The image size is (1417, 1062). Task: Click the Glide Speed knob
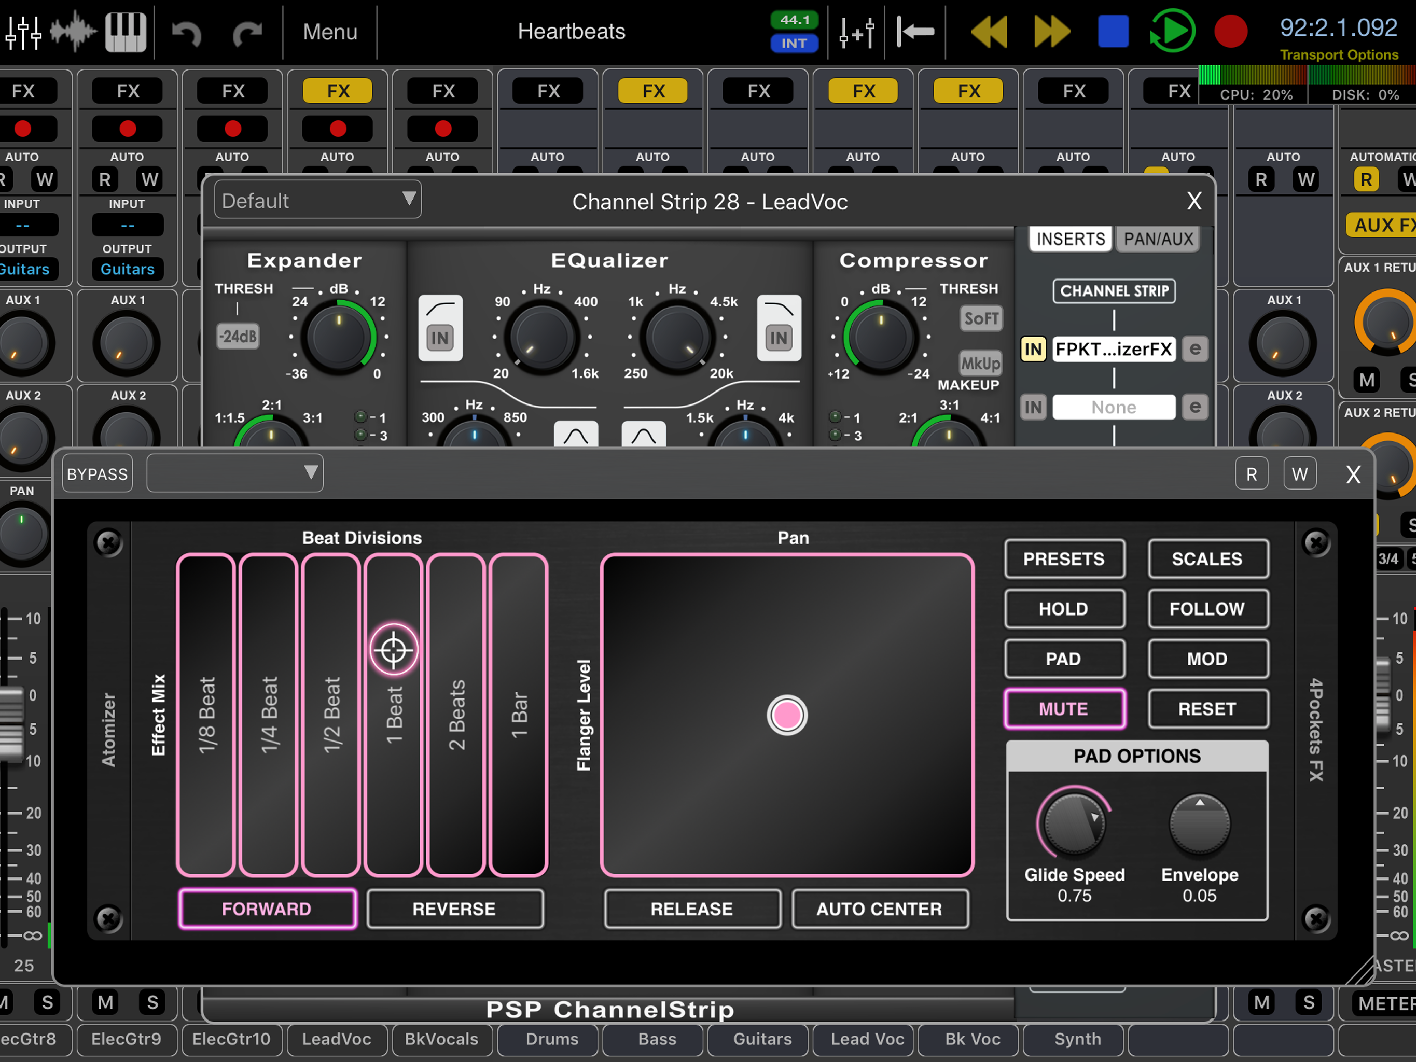pyautogui.click(x=1074, y=823)
